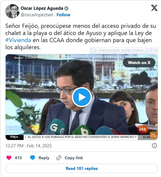
Task: Click Descargar este video button
Action: 119,50
